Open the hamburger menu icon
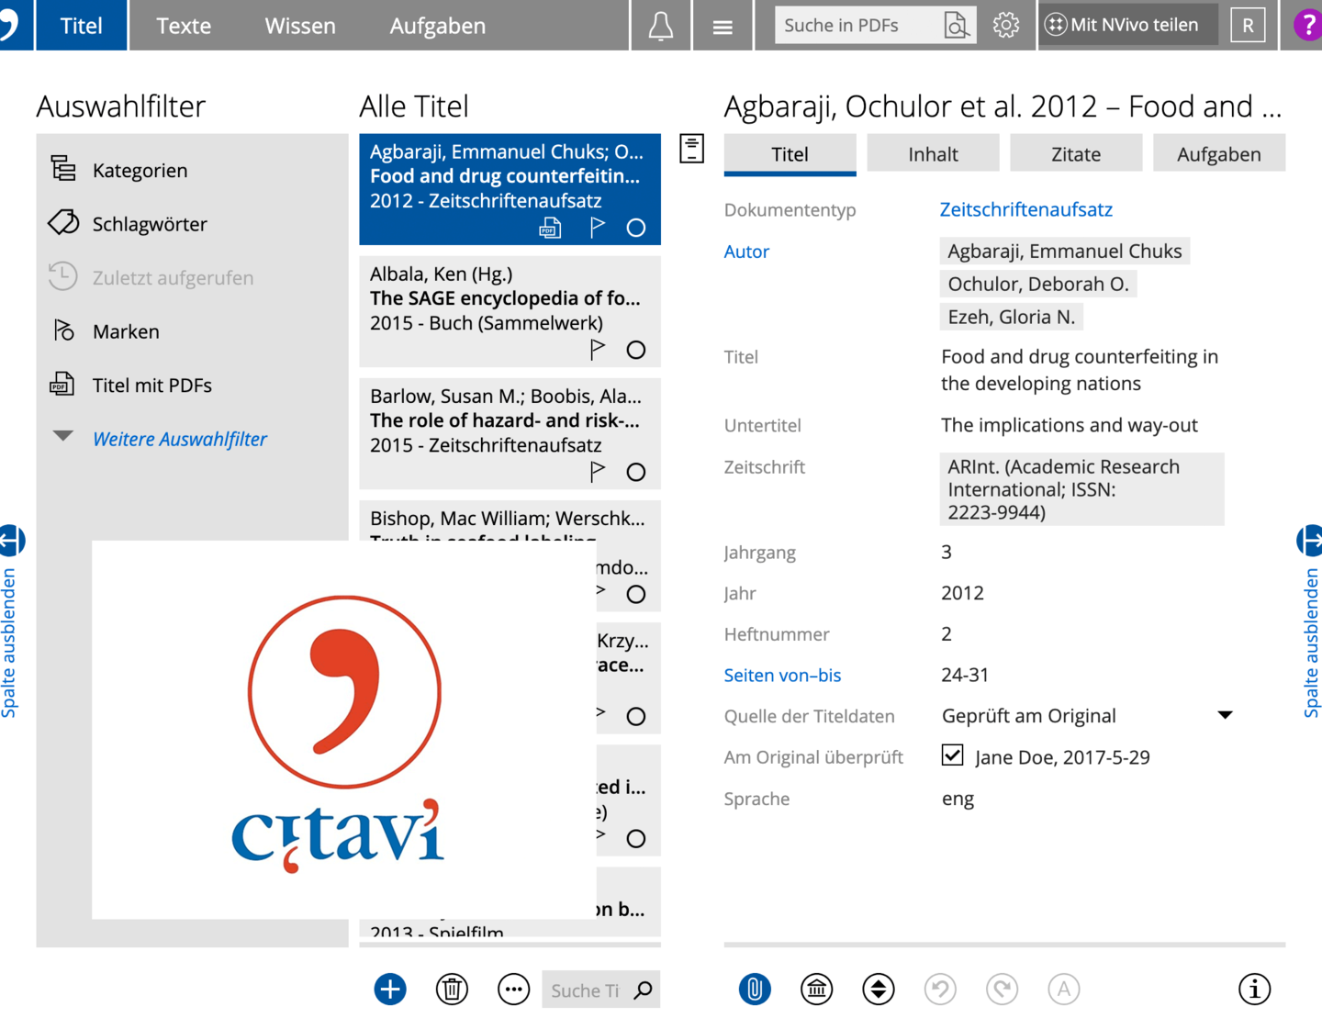Viewport: 1322px width, 1018px height. tap(723, 27)
